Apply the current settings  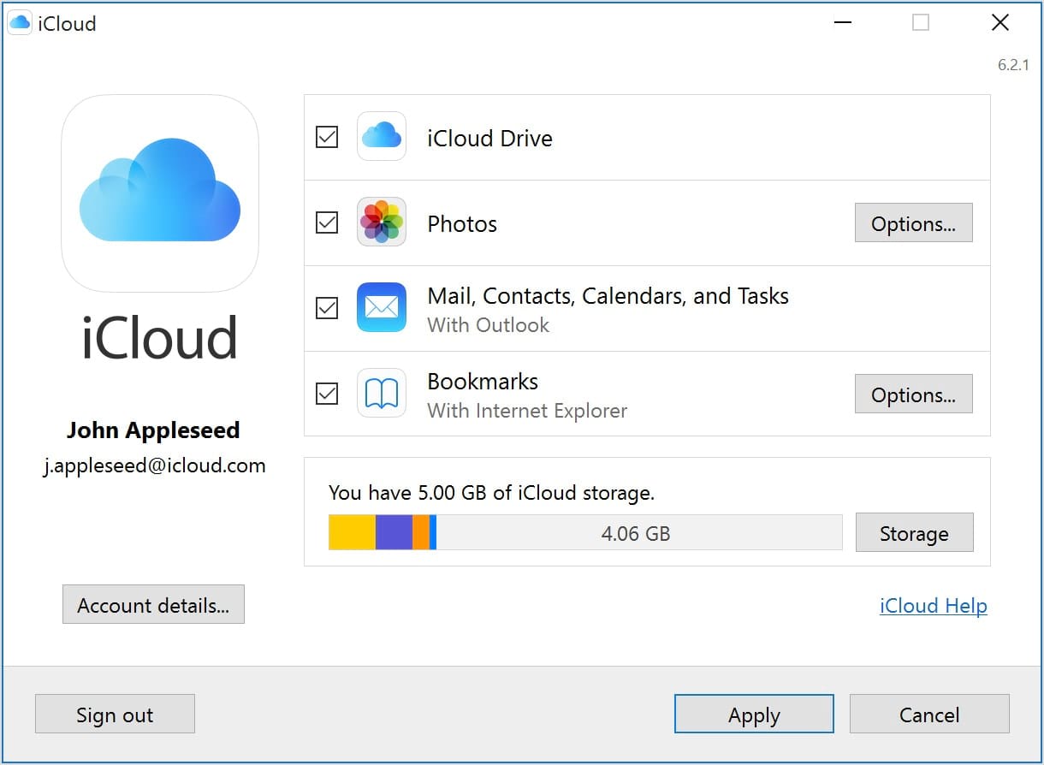click(754, 714)
